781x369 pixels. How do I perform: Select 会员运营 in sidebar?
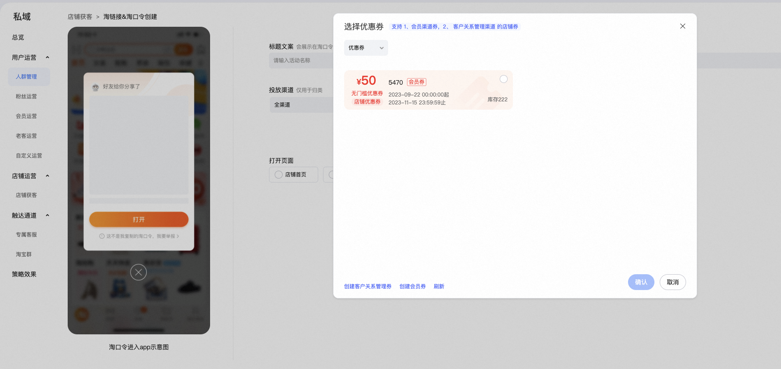pos(26,116)
